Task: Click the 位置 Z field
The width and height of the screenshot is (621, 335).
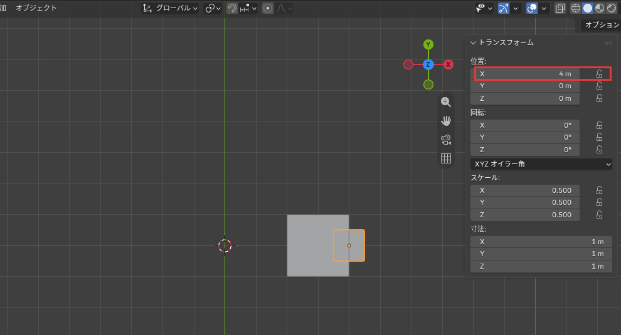Action: [x=525, y=98]
